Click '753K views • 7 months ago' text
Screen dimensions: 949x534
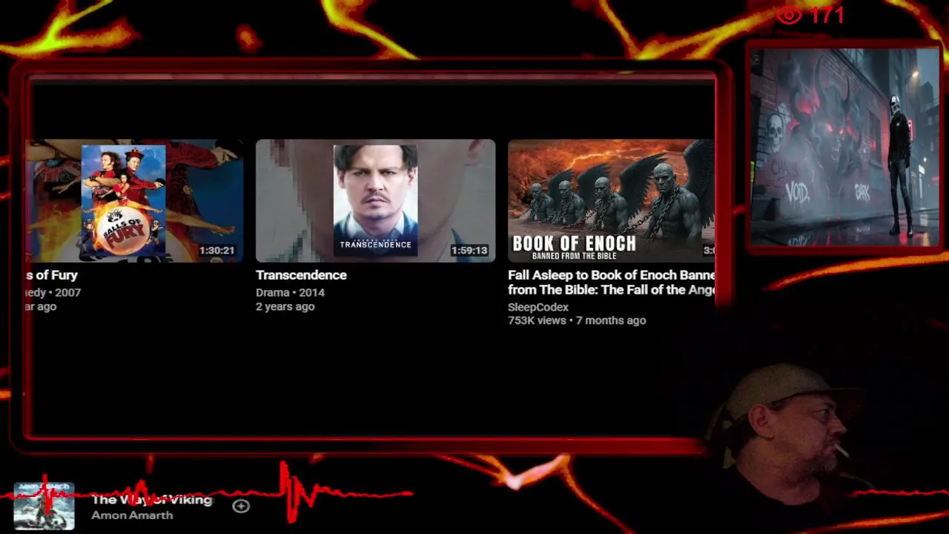[577, 320]
